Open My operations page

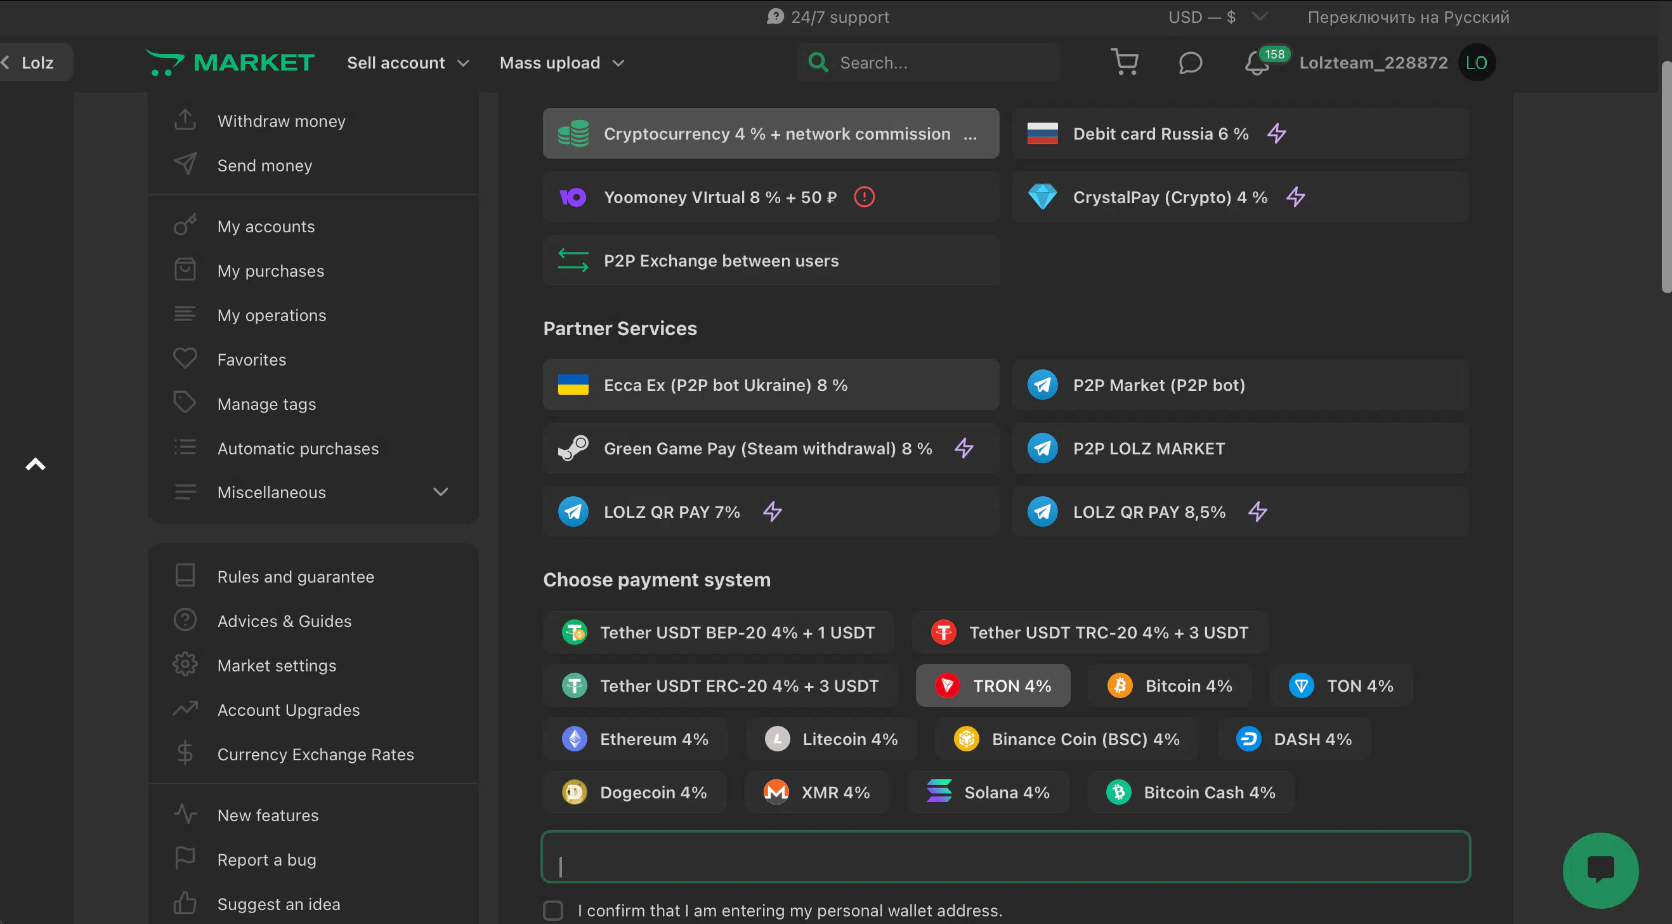click(x=271, y=314)
